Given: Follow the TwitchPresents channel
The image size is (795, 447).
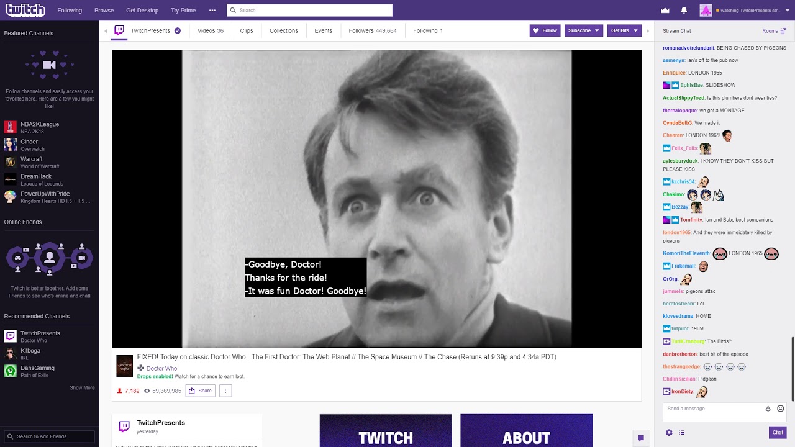Looking at the screenshot, I should tap(545, 30).
